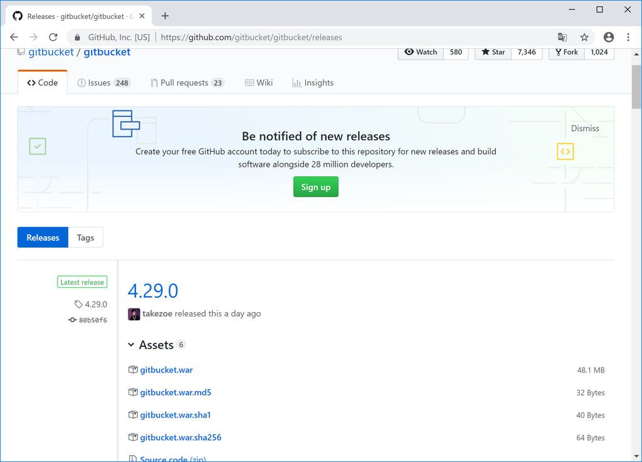Click the Sign up button
The width and height of the screenshot is (642, 462).
315,186
